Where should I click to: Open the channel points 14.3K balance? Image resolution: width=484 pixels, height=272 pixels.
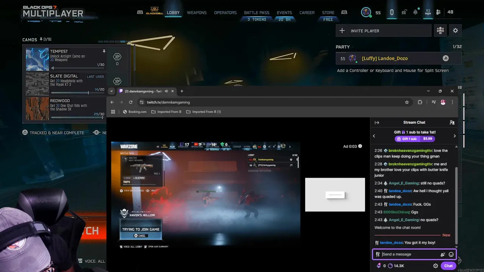point(396,266)
